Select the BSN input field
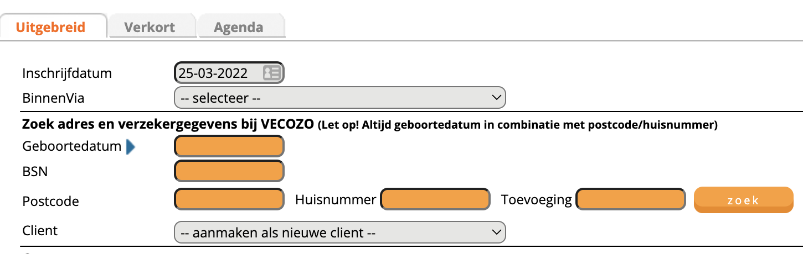The width and height of the screenshot is (803, 254). point(229,171)
